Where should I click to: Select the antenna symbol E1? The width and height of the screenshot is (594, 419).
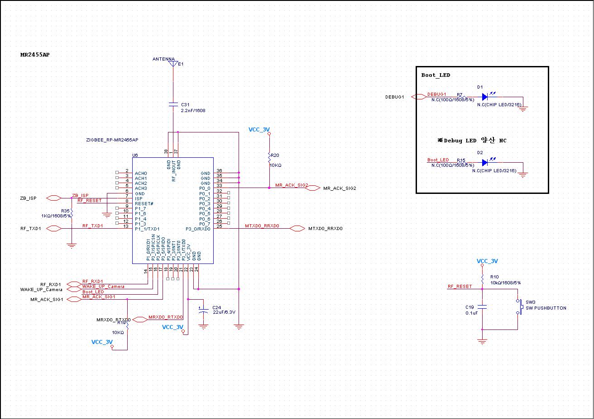point(173,64)
